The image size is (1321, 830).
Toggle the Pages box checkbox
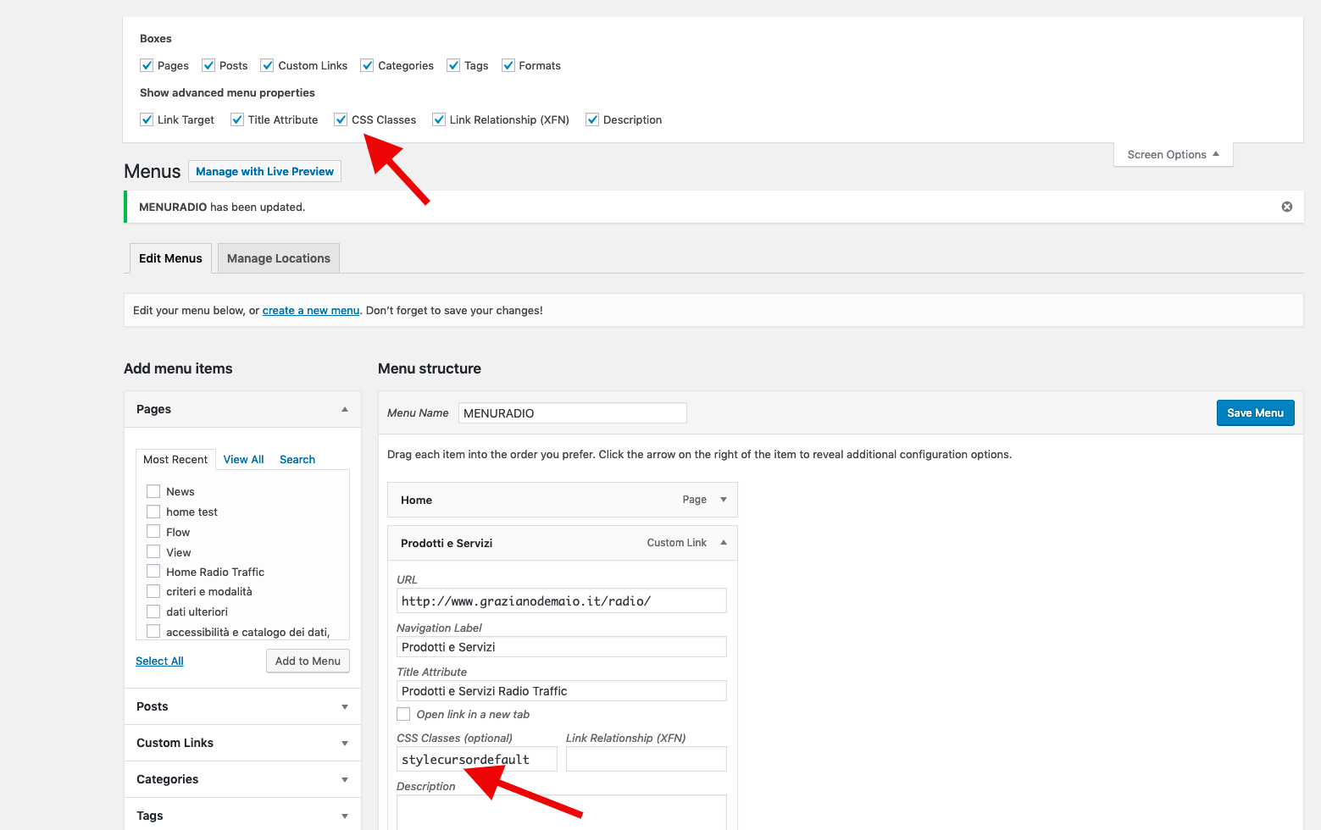point(147,65)
